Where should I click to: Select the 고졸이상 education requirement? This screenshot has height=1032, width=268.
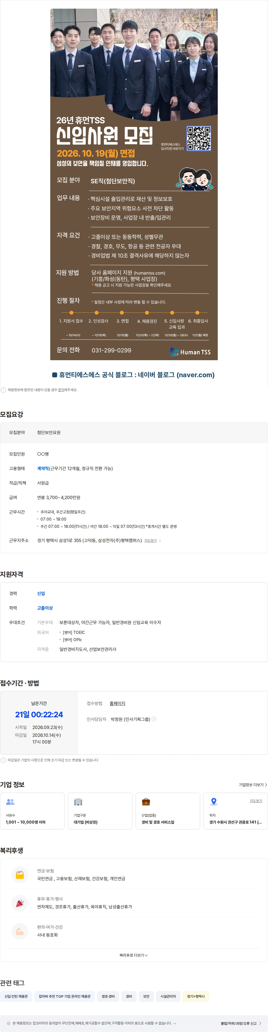coord(45,608)
